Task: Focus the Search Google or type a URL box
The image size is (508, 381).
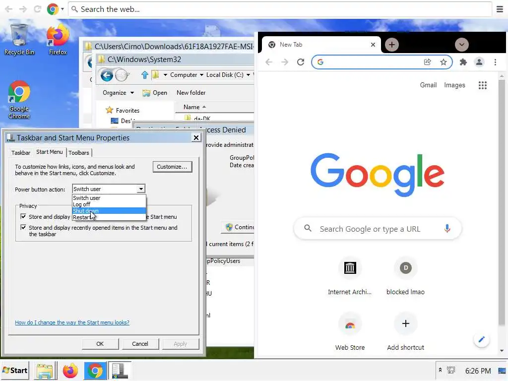Action: click(x=378, y=229)
